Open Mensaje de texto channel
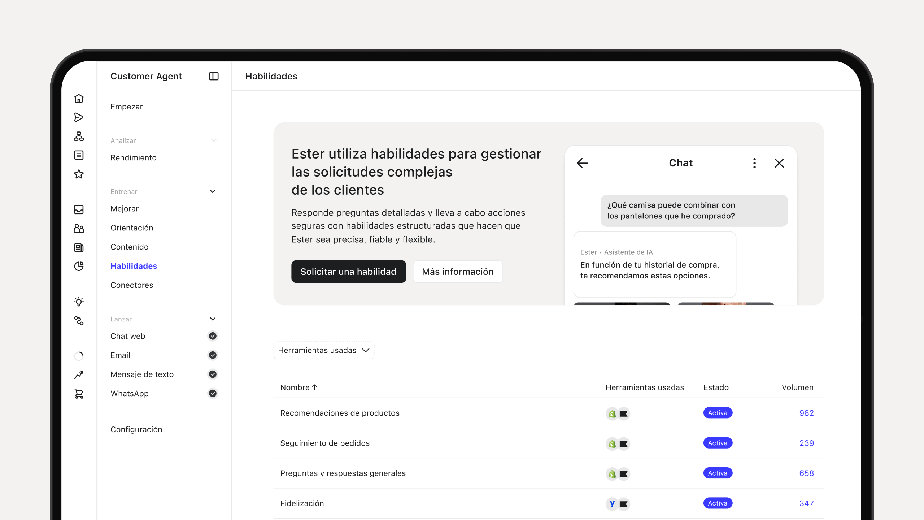Image resolution: width=924 pixels, height=520 pixels. point(142,374)
